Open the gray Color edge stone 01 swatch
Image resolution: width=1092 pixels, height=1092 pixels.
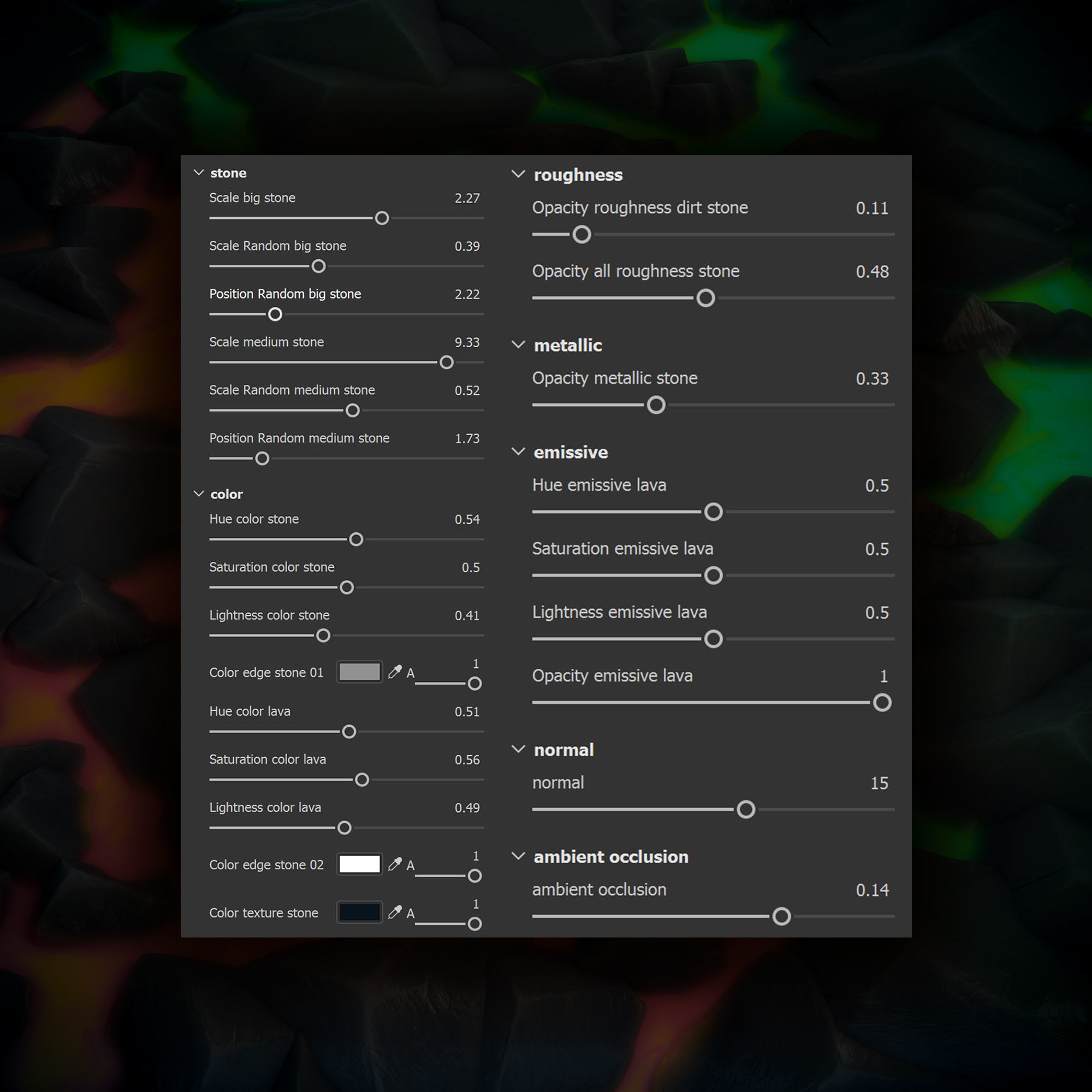point(359,672)
